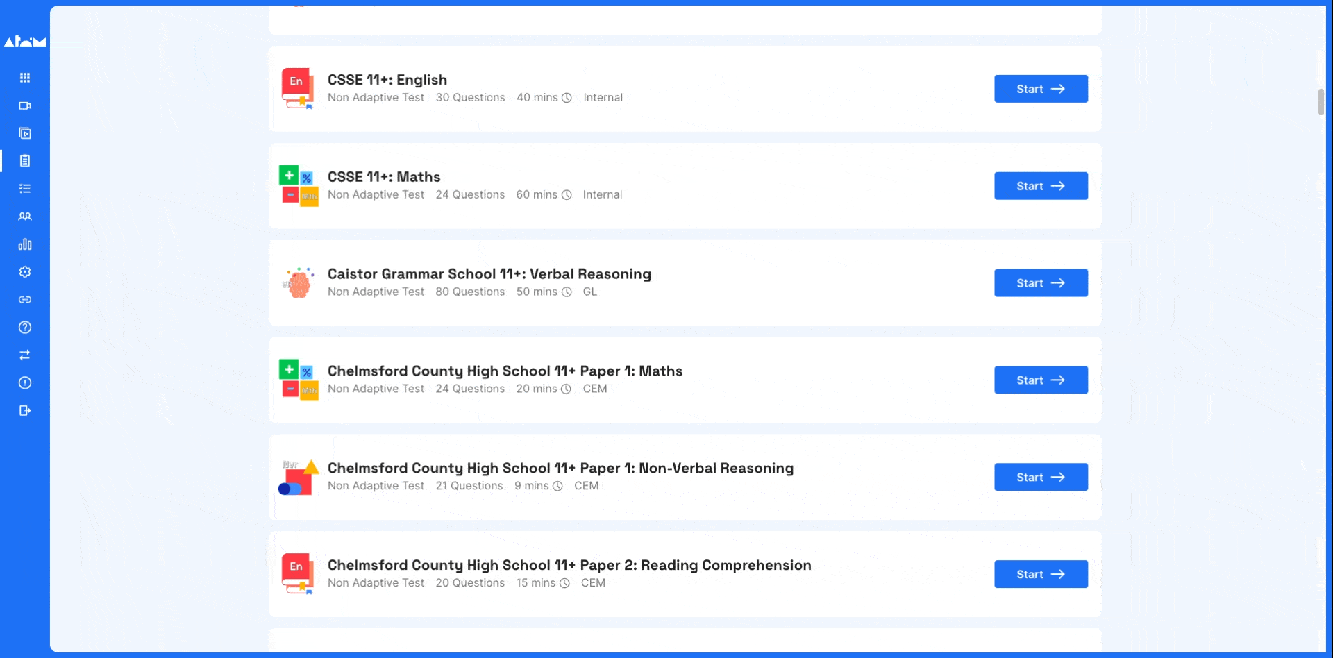This screenshot has height=658, width=1333.
Task: Click the clock icon beside 60 mins
Action: (x=567, y=195)
